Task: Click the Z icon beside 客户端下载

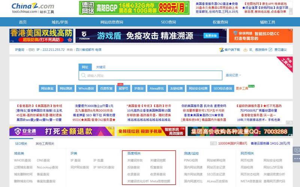Action: point(221,50)
